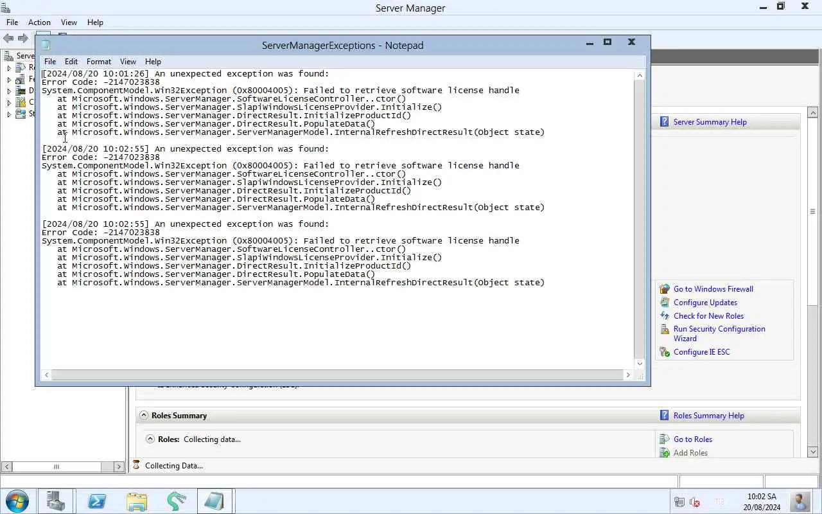Select the Configuration node icon in the tree

click(21, 102)
